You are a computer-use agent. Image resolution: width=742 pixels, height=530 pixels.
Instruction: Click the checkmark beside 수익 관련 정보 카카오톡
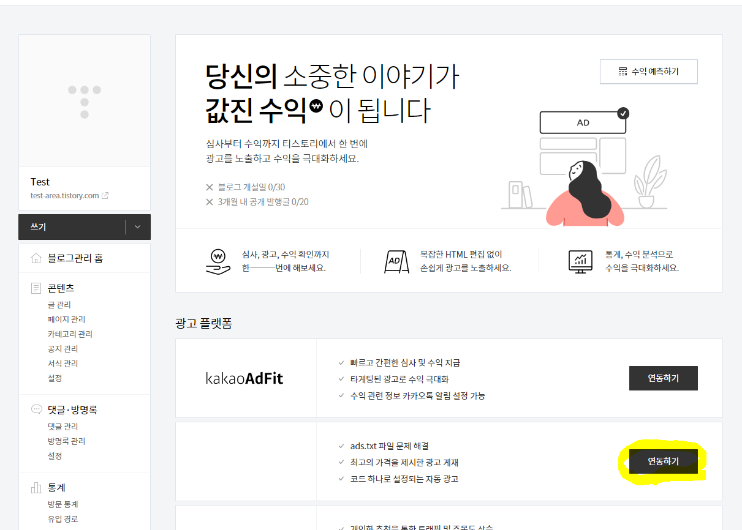click(341, 396)
